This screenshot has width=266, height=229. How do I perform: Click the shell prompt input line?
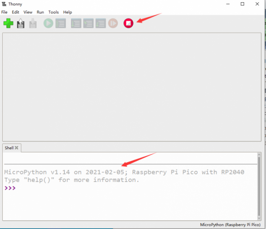pos(115,188)
